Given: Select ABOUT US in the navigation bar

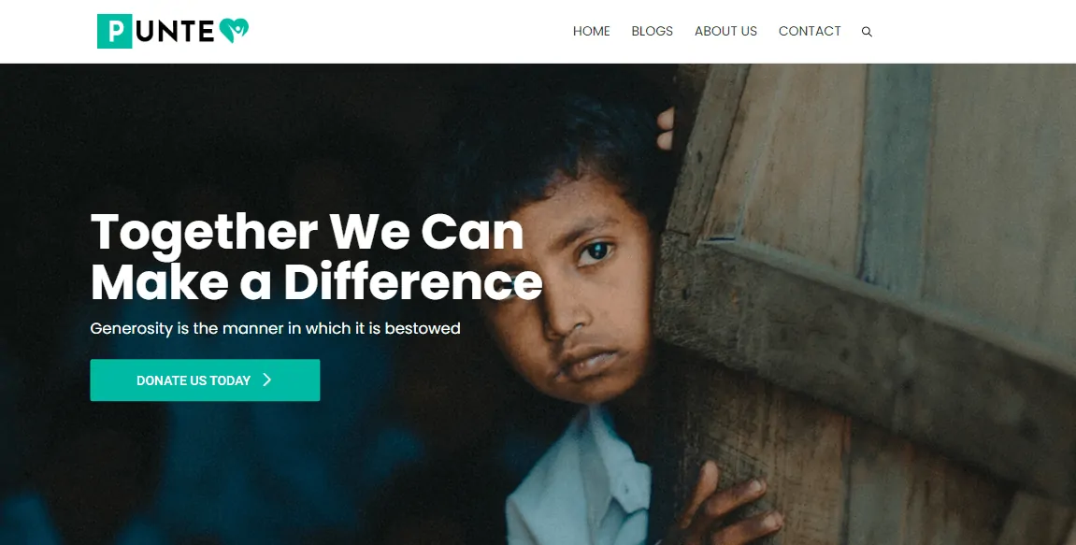Looking at the screenshot, I should 725,31.
